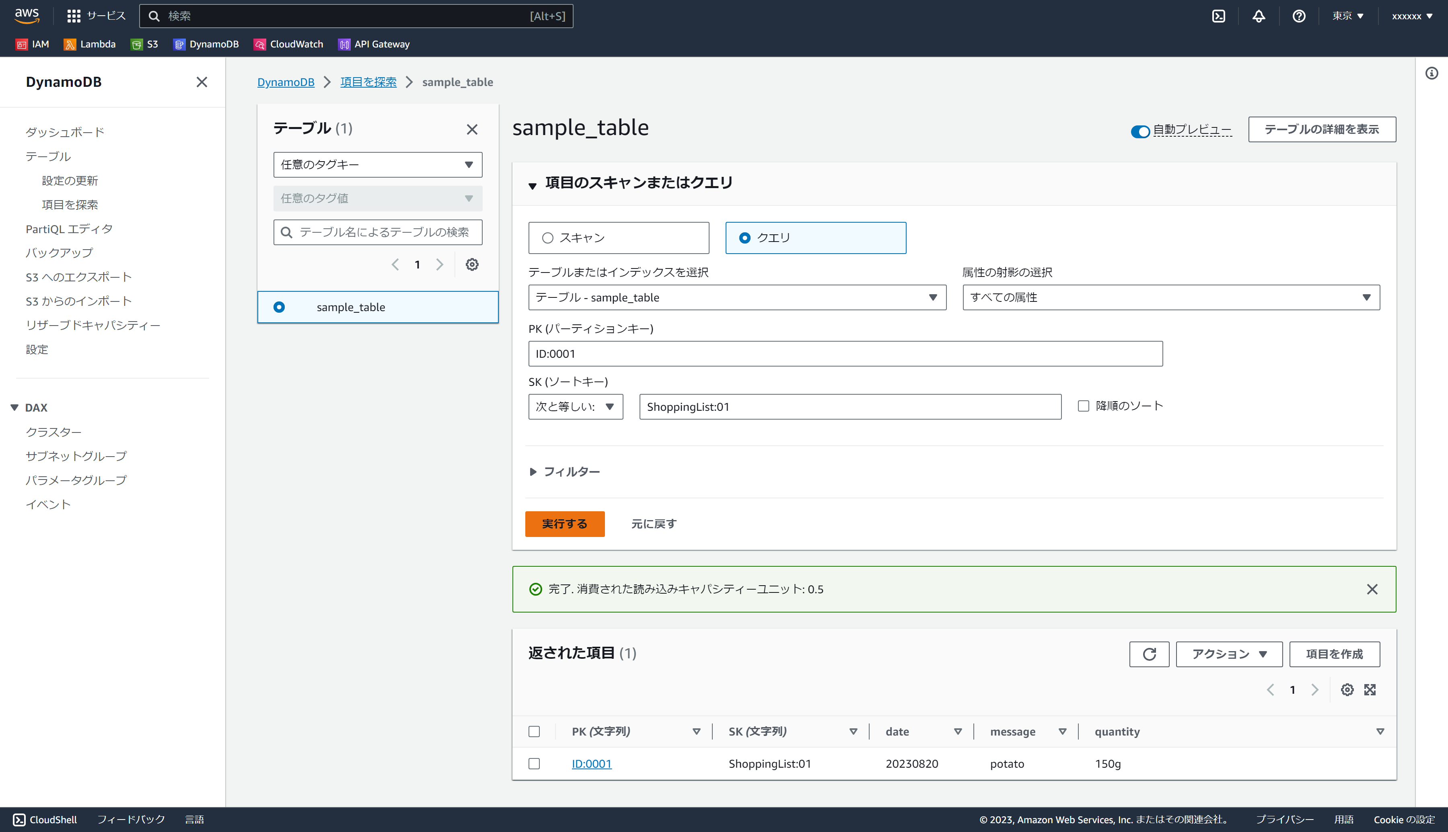
Task: Open the notifications bell icon
Action: [x=1258, y=16]
